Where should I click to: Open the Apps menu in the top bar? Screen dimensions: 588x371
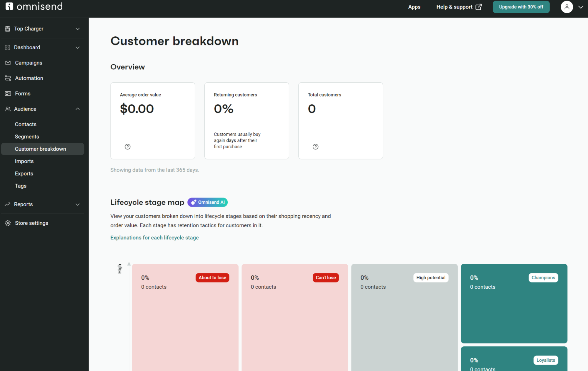click(414, 7)
